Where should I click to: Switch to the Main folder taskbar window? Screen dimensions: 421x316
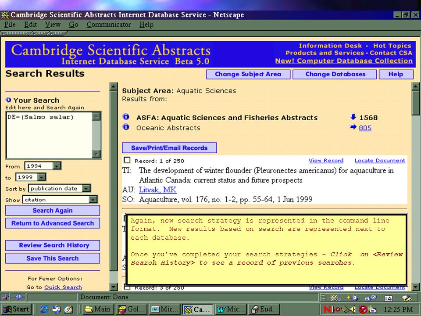click(98, 309)
